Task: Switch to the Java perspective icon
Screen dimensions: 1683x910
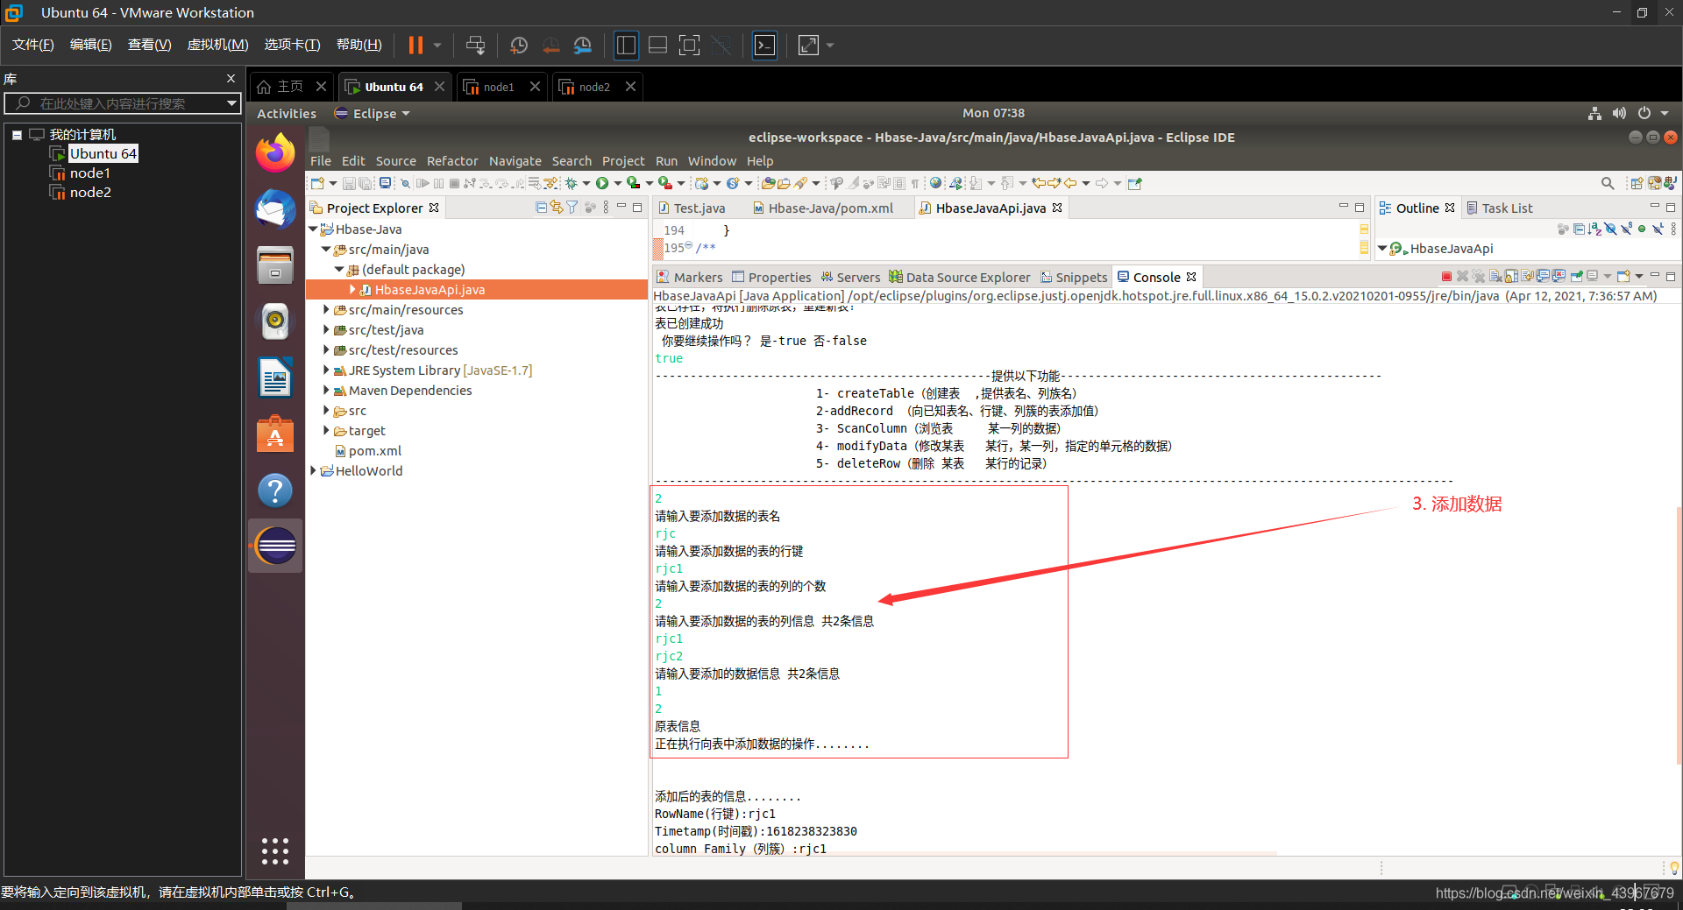Action: 1669,183
